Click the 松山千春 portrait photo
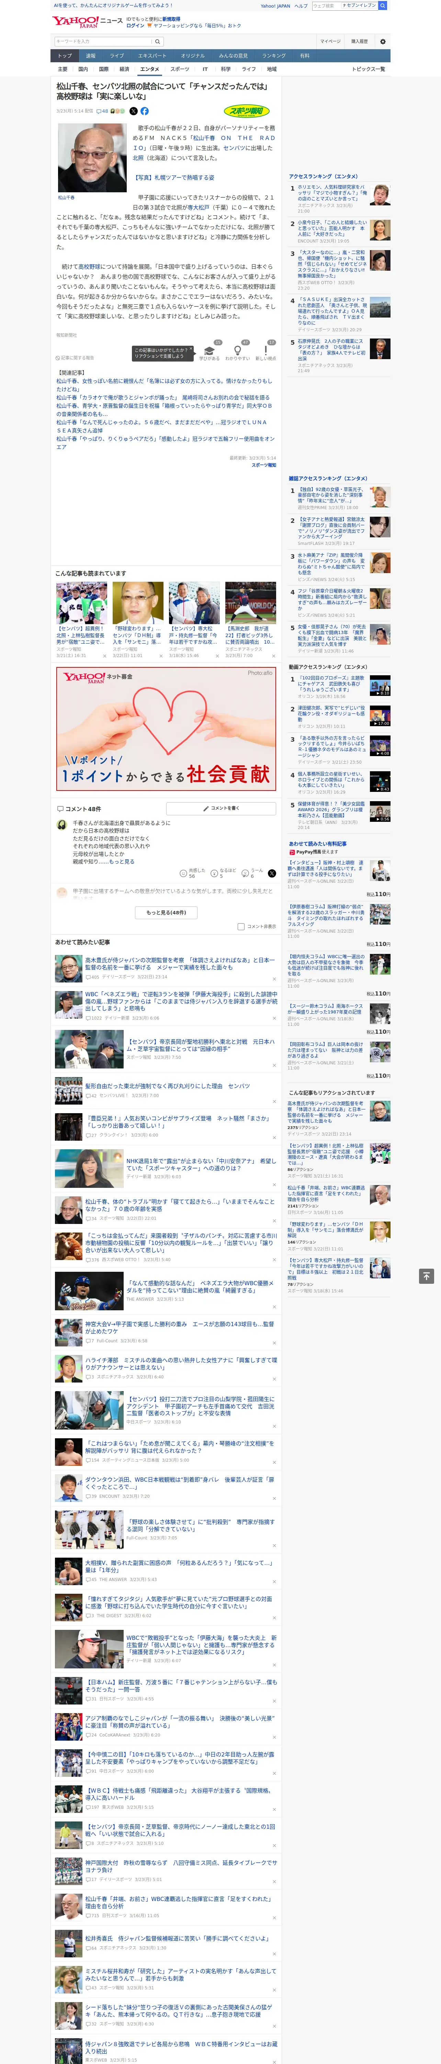Screen dimensions: 441x2064 click(92, 157)
